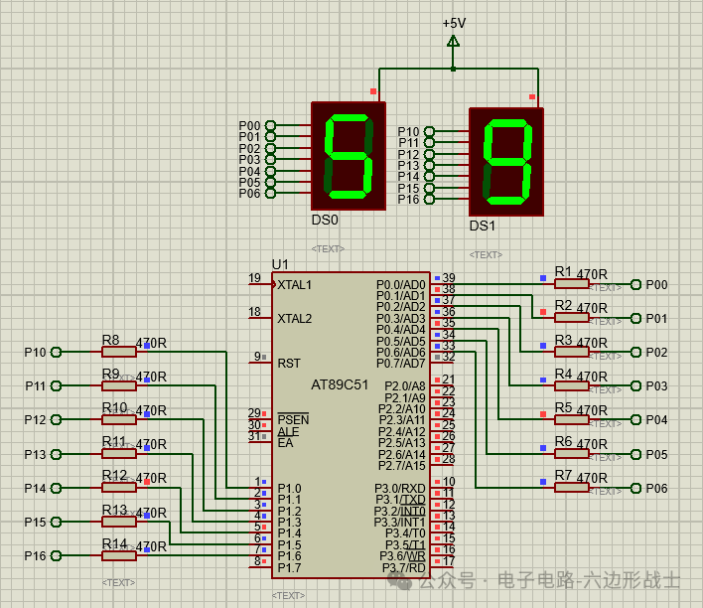Click the P04 terminal circle after R5
The height and width of the screenshot is (608, 703).
[635, 419]
